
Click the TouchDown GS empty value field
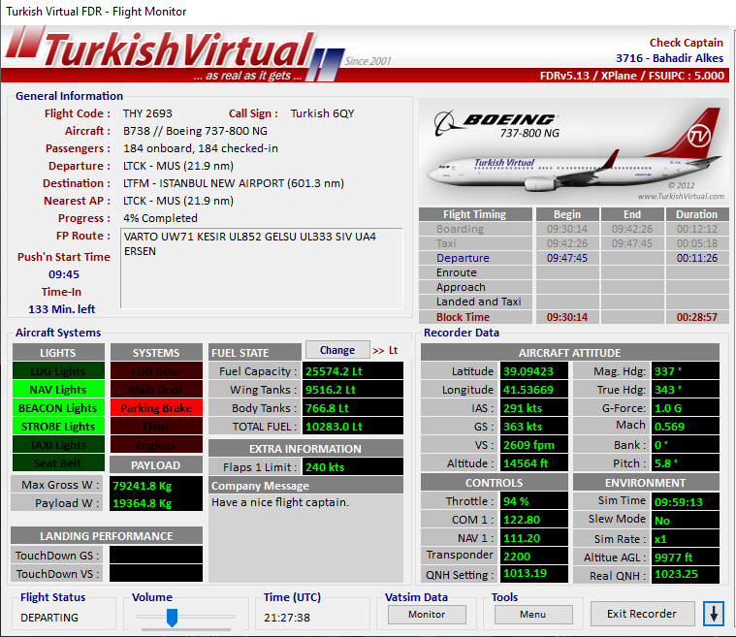[156, 555]
